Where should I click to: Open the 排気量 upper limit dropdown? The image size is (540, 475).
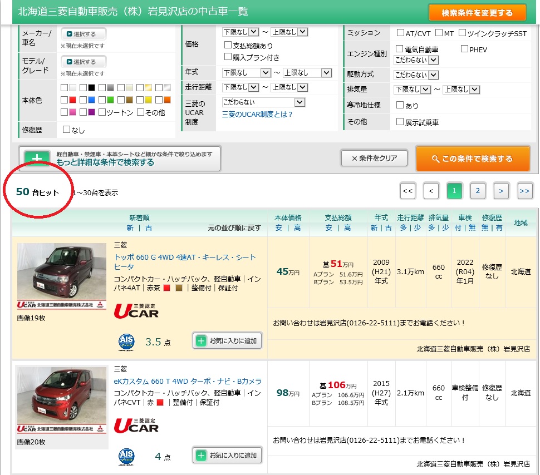point(462,90)
